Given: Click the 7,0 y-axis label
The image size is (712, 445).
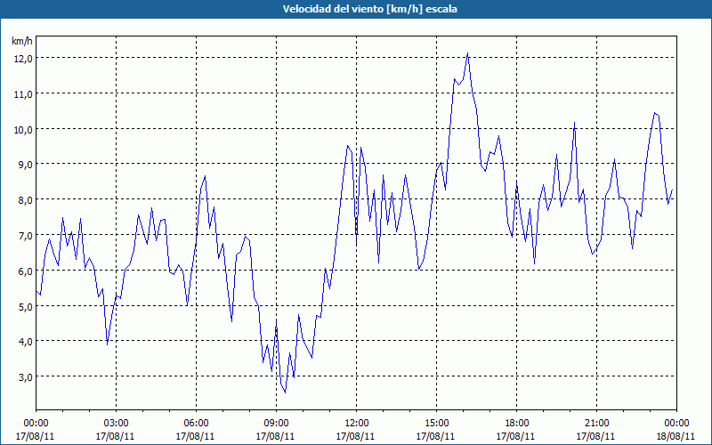Looking at the screenshot, I should pyautogui.click(x=25, y=235).
